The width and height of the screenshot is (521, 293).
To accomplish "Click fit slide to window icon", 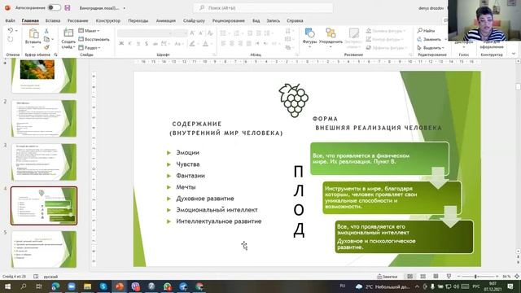I will pyautogui.click(x=517, y=277).
